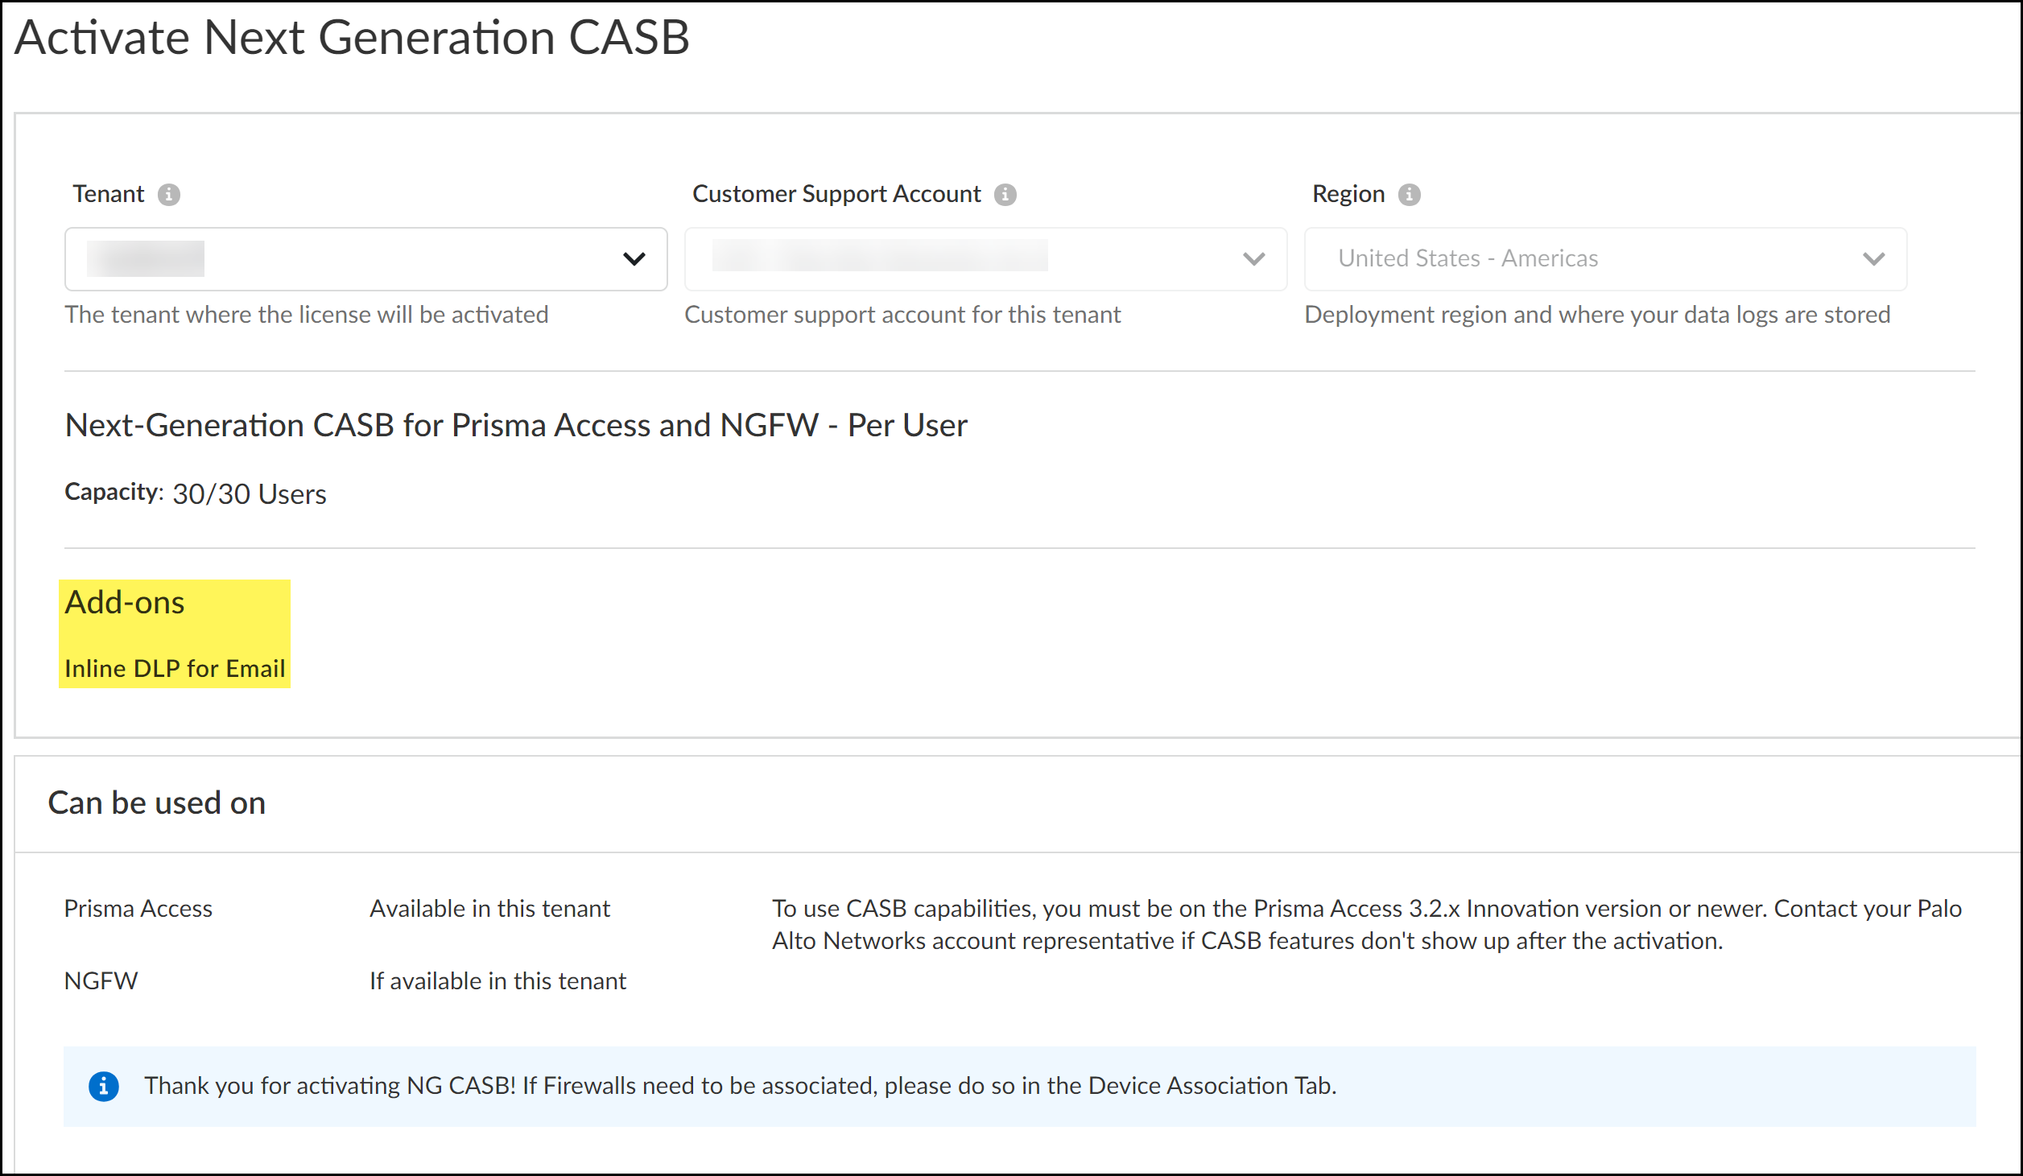The image size is (2023, 1176).
Task: Click the Tenant info icon
Action: point(168,195)
